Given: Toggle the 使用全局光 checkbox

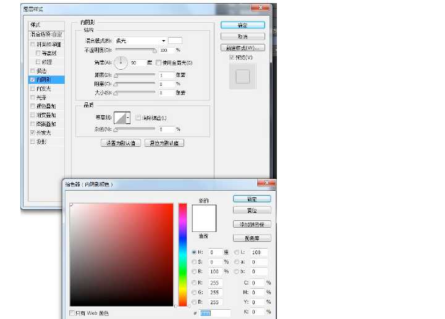Looking at the screenshot, I should [159, 63].
